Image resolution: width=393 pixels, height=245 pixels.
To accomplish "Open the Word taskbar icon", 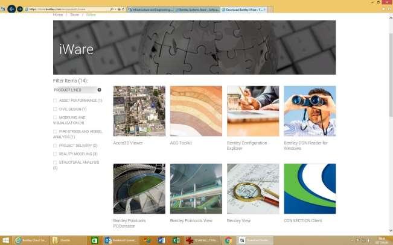I will pos(161,241).
